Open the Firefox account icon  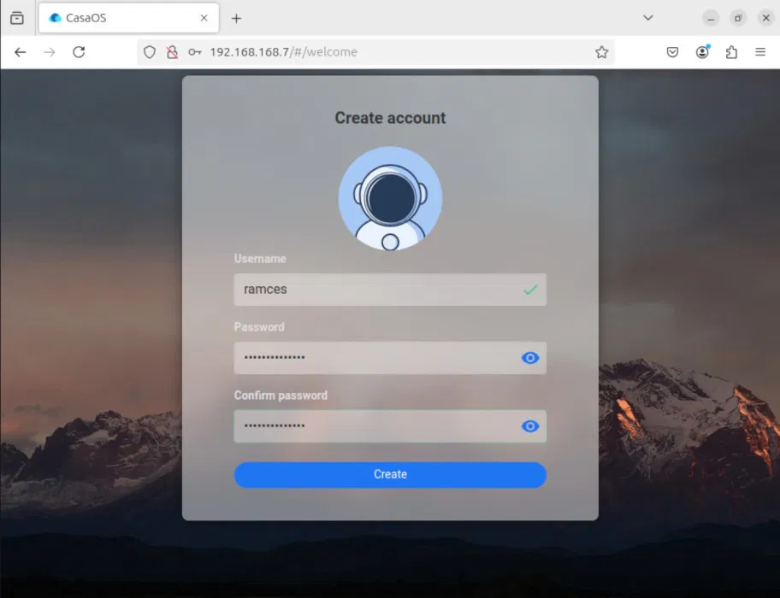tap(702, 51)
